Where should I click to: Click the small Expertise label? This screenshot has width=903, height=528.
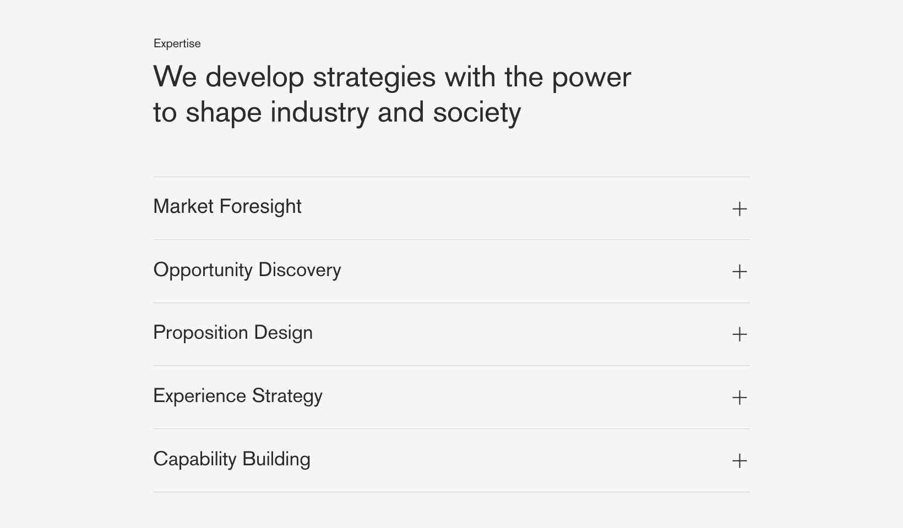177,43
